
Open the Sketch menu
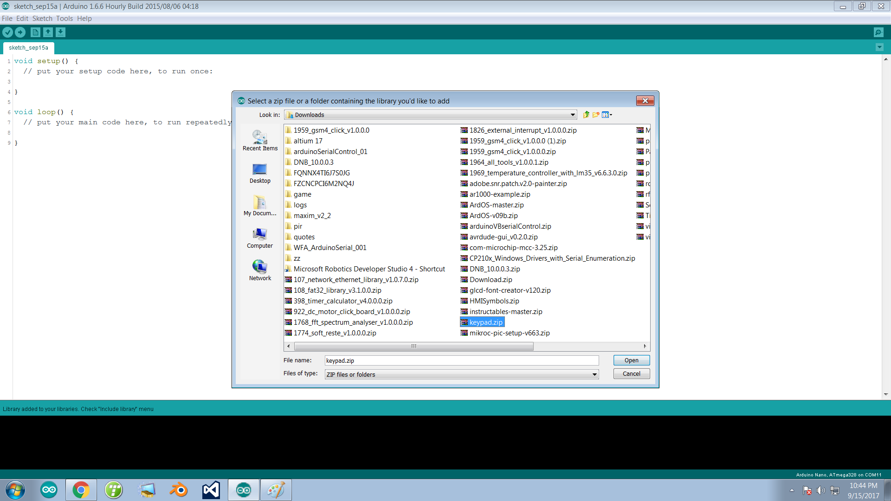[x=42, y=19]
